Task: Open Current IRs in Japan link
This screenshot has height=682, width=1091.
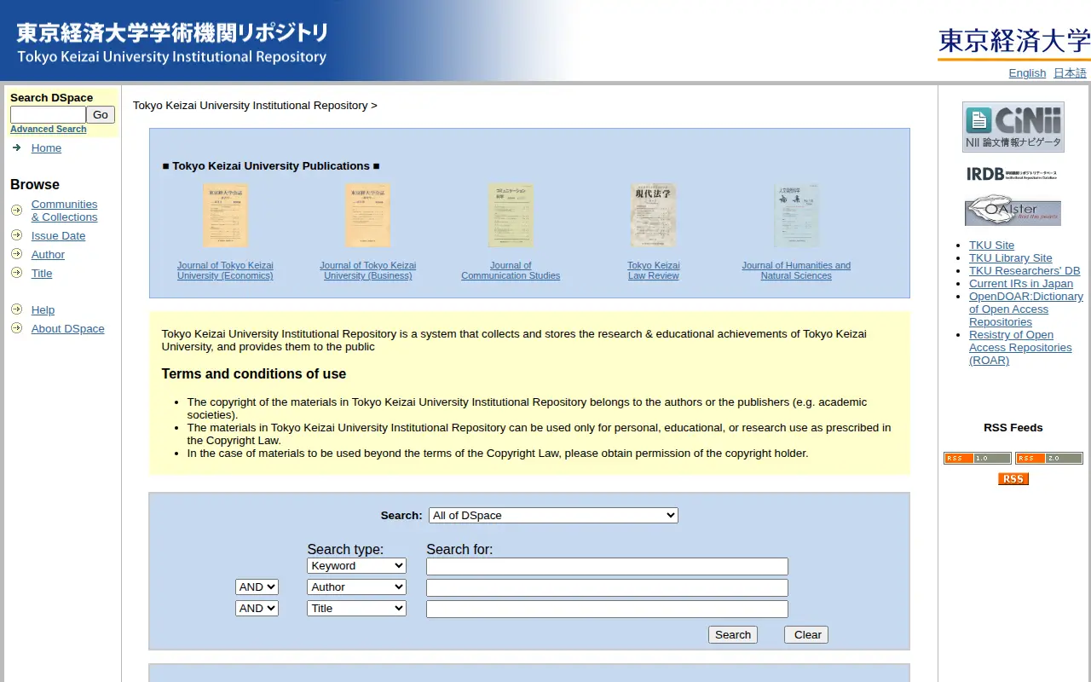Action: [x=1021, y=283]
